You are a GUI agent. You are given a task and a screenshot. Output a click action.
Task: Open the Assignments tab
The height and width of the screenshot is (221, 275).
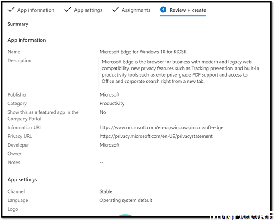[136, 10]
